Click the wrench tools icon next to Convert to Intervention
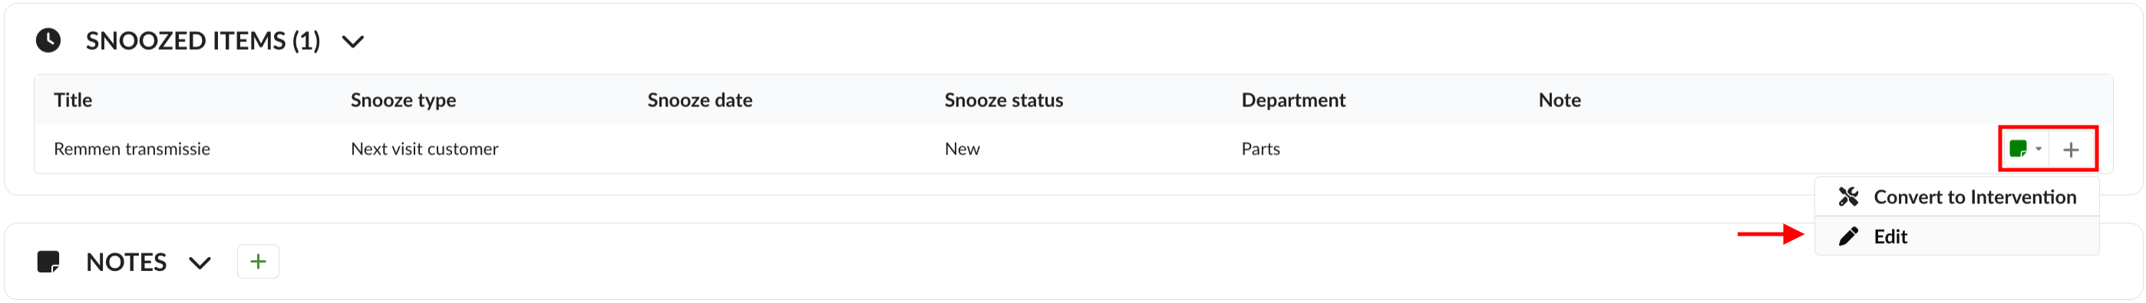This screenshot has width=2146, height=303. 1849,197
